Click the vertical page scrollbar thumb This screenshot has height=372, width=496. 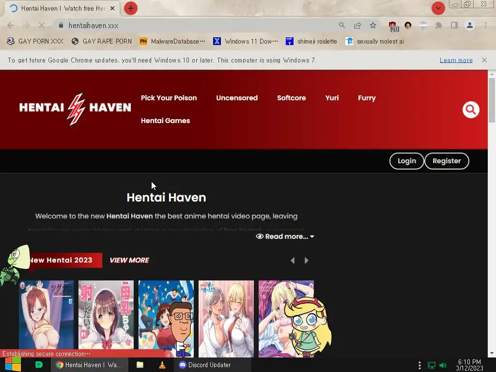point(492,100)
